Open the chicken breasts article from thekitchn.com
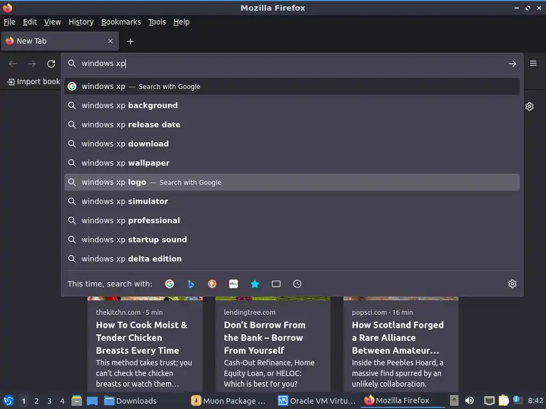 pos(145,345)
